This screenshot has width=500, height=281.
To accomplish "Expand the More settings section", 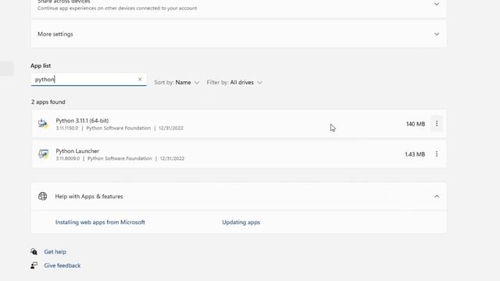I will click(x=437, y=34).
